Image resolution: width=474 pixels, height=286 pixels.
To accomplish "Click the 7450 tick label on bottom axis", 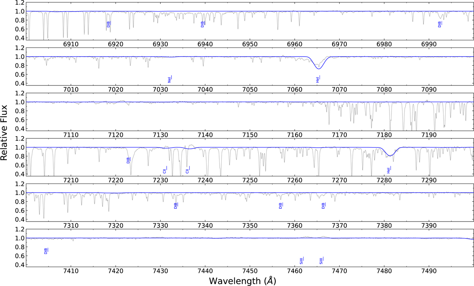I will click(250, 270).
